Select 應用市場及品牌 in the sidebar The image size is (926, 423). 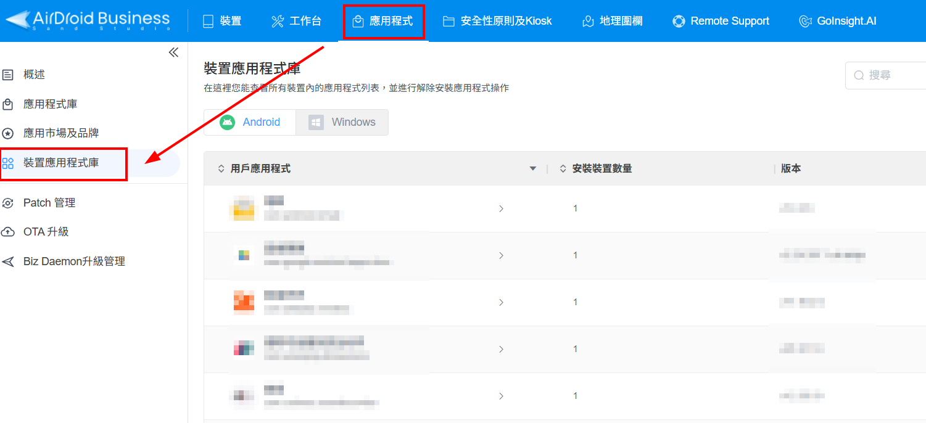[x=61, y=133]
